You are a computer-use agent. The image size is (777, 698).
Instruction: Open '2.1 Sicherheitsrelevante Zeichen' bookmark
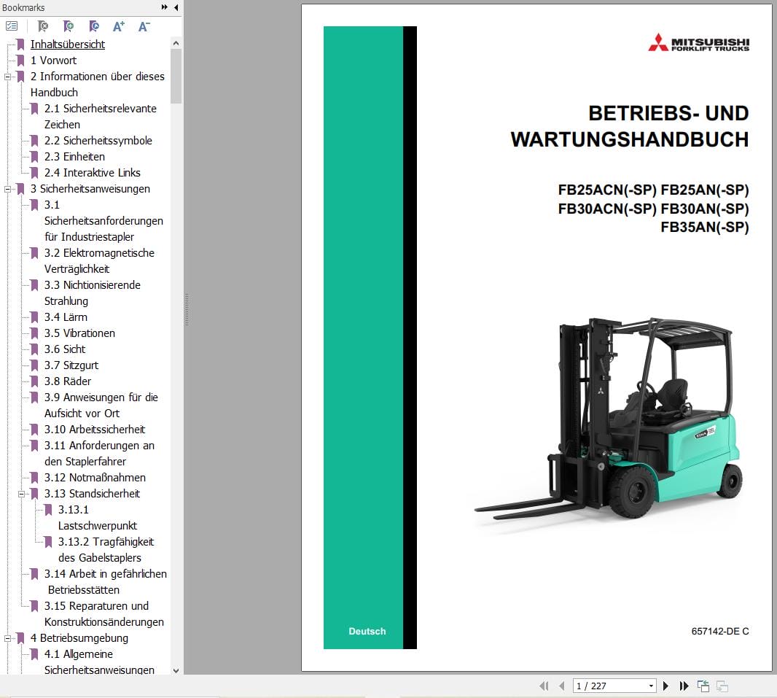pos(101,117)
